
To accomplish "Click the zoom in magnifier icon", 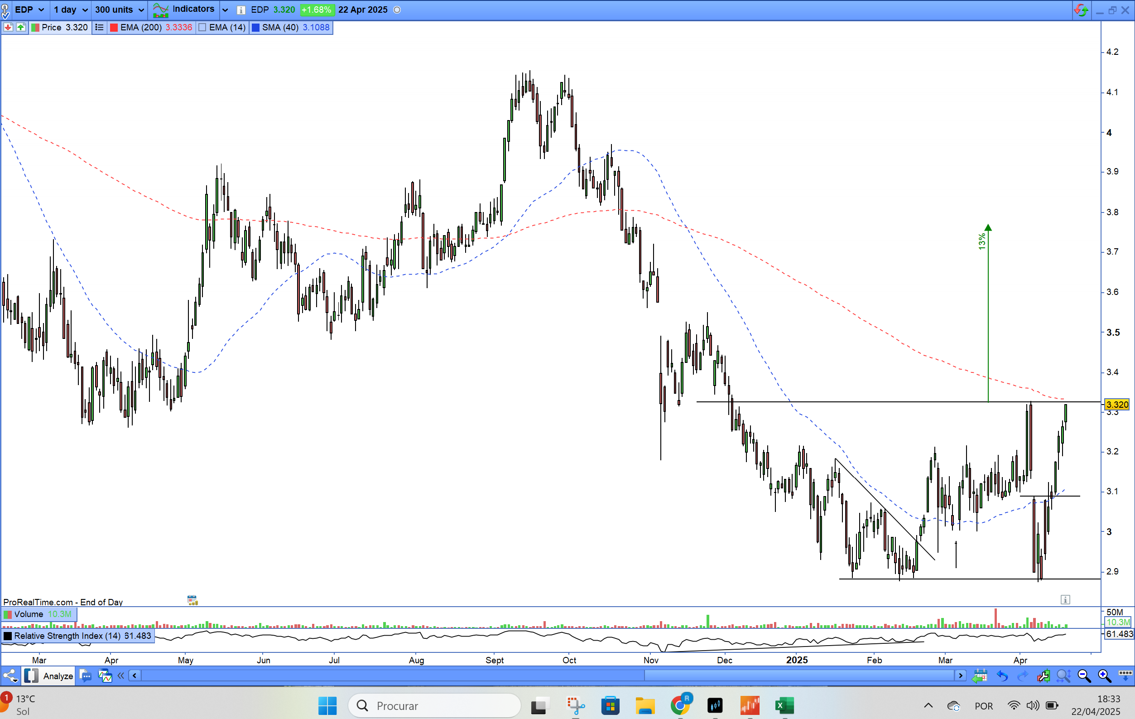I will pyautogui.click(x=1104, y=676).
